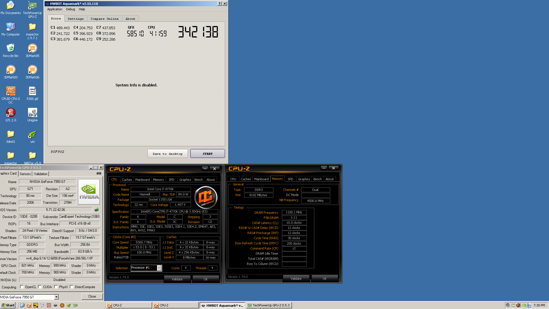Click the quick launch green NVIDIA icon
Screen dimensions: 549x309
69,305
